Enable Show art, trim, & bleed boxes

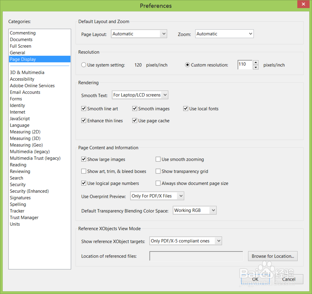pyautogui.click(x=84, y=171)
